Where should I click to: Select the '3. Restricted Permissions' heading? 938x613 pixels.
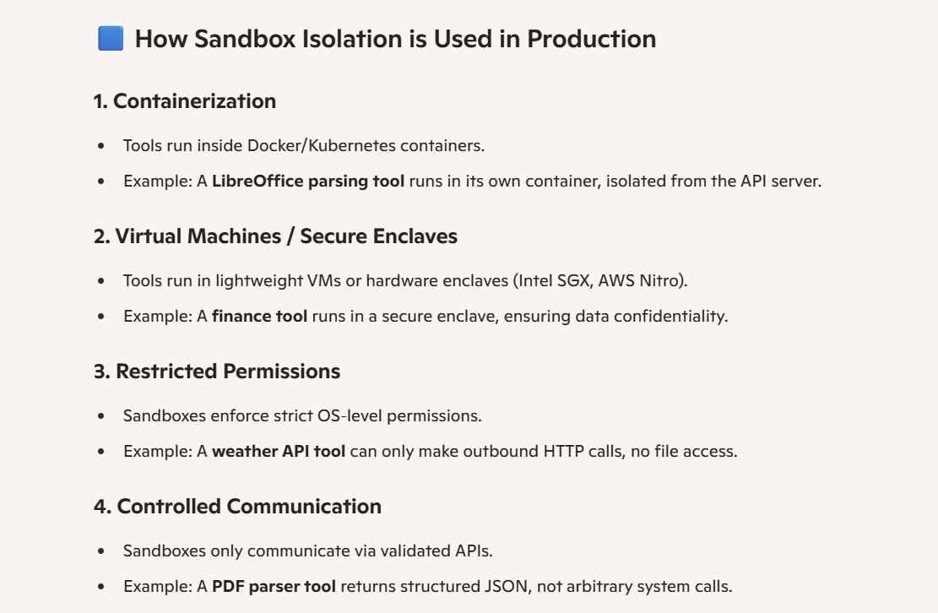(x=217, y=372)
